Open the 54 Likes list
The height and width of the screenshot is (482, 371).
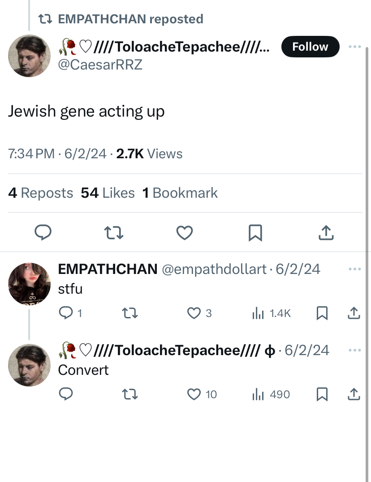click(x=108, y=193)
